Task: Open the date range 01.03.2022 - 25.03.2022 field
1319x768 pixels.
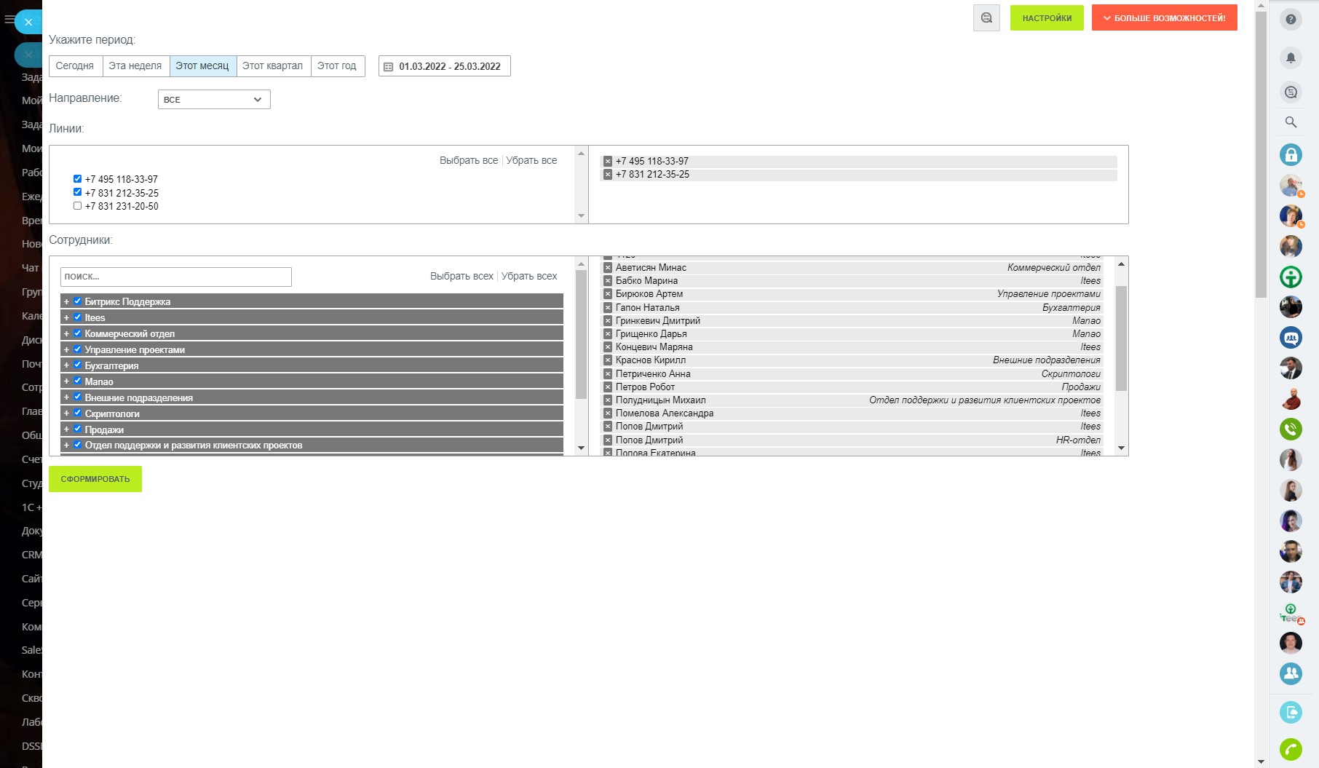Action: click(x=445, y=66)
